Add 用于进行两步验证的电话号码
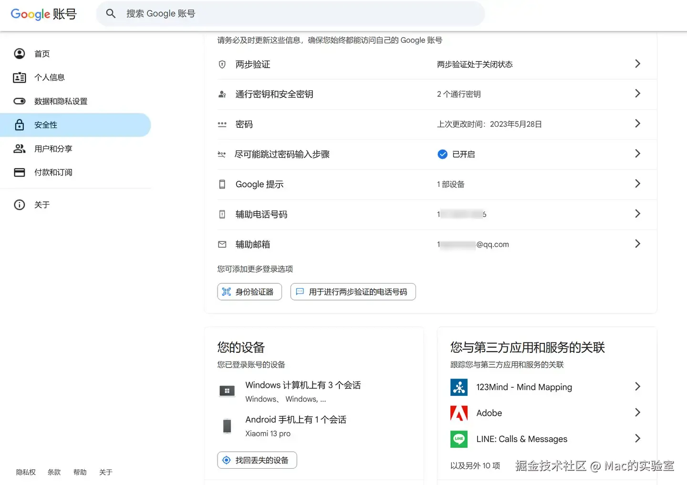 353,292
